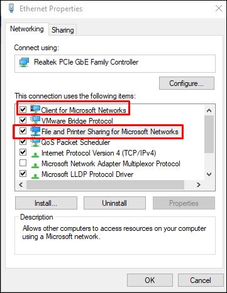Image resolution: width=227 pixels, height=293 pixels.
Task: Click the list's scroll up arrow
Action: click(x=209, y=110)
